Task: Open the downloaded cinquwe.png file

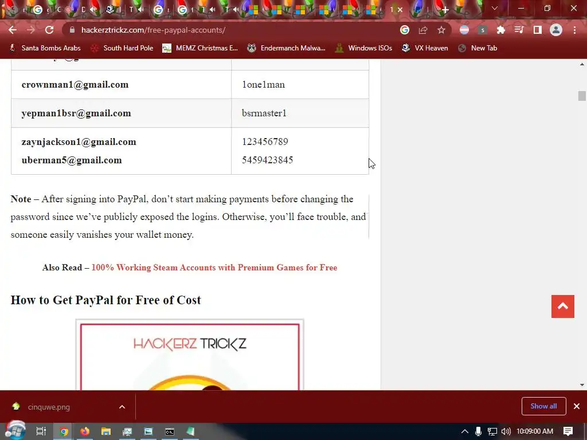Action: pos(49,407)
